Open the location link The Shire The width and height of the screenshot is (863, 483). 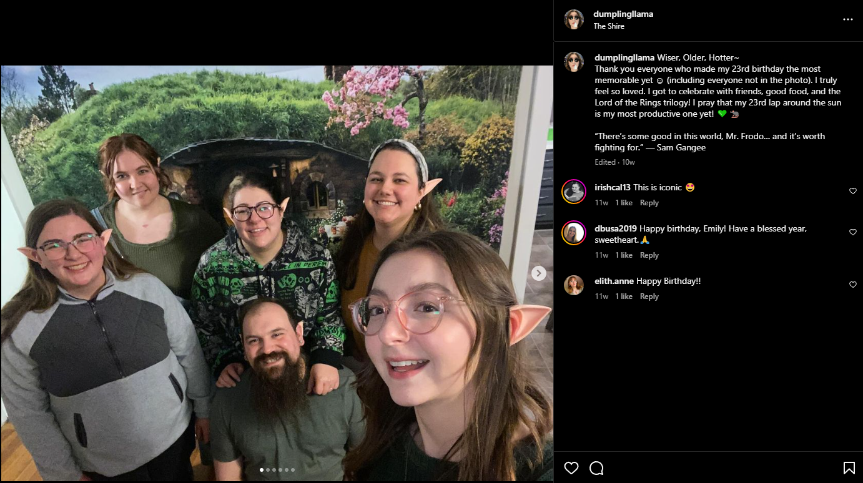click(x=609, y=26)
